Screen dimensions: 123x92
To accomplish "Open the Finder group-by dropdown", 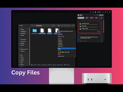I will [59, 26].
